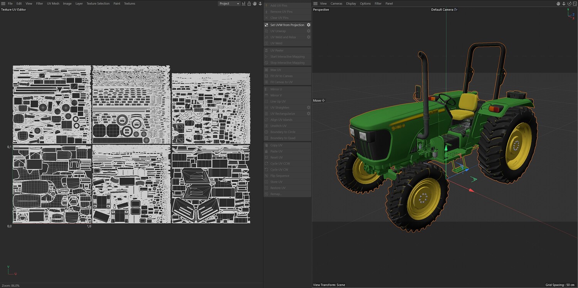Click the Start Interactive Mapping play icon
The width and height of the screenshot is (578, 288).
[x=266, y=57]
